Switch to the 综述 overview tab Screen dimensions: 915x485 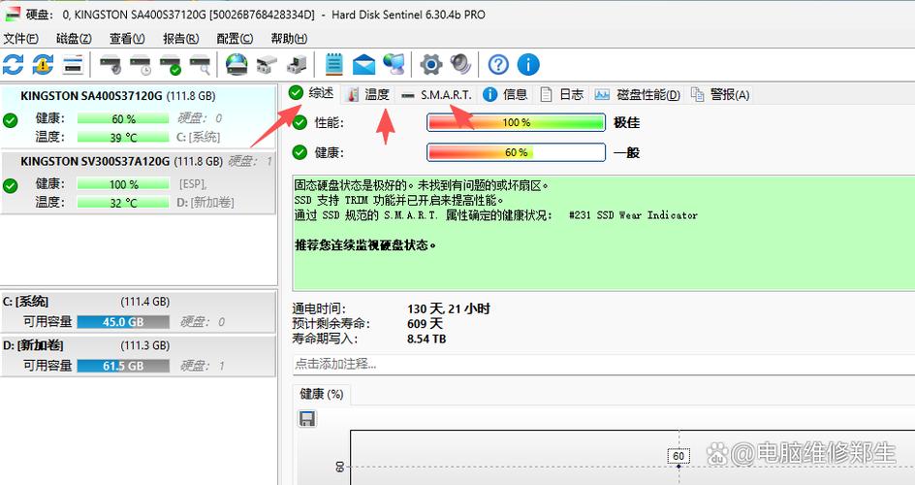tap(311, 93)
